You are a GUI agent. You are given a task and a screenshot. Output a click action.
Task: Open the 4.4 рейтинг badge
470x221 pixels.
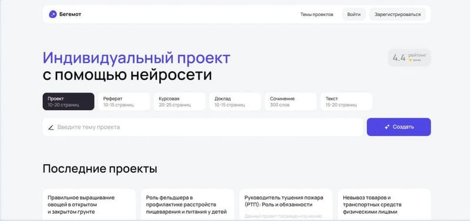(409, 57)
